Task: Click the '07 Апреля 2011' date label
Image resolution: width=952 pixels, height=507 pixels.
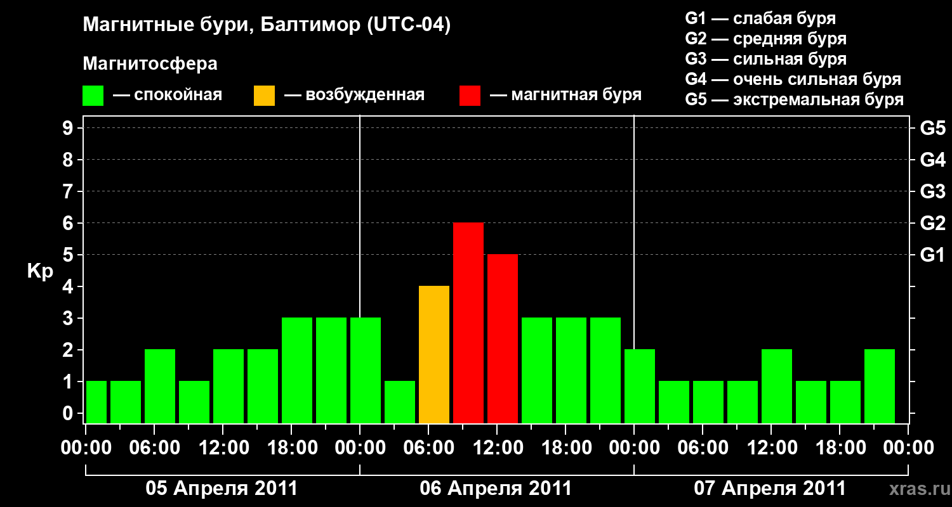Action: 770,489
